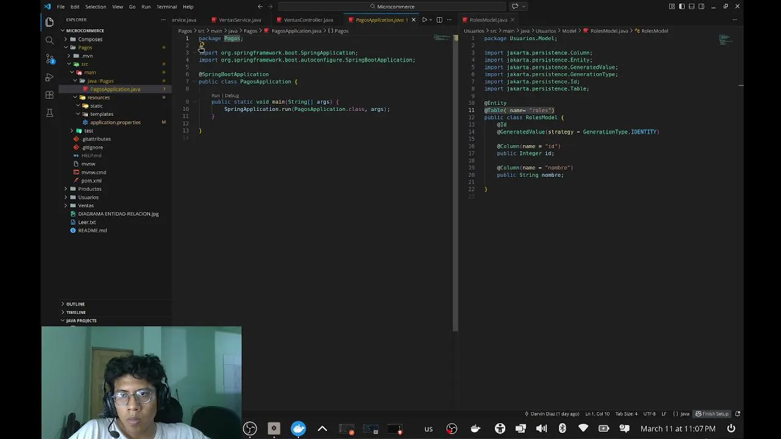
Task: Click the Bluetooth tray icon
Action: [562, 429]
